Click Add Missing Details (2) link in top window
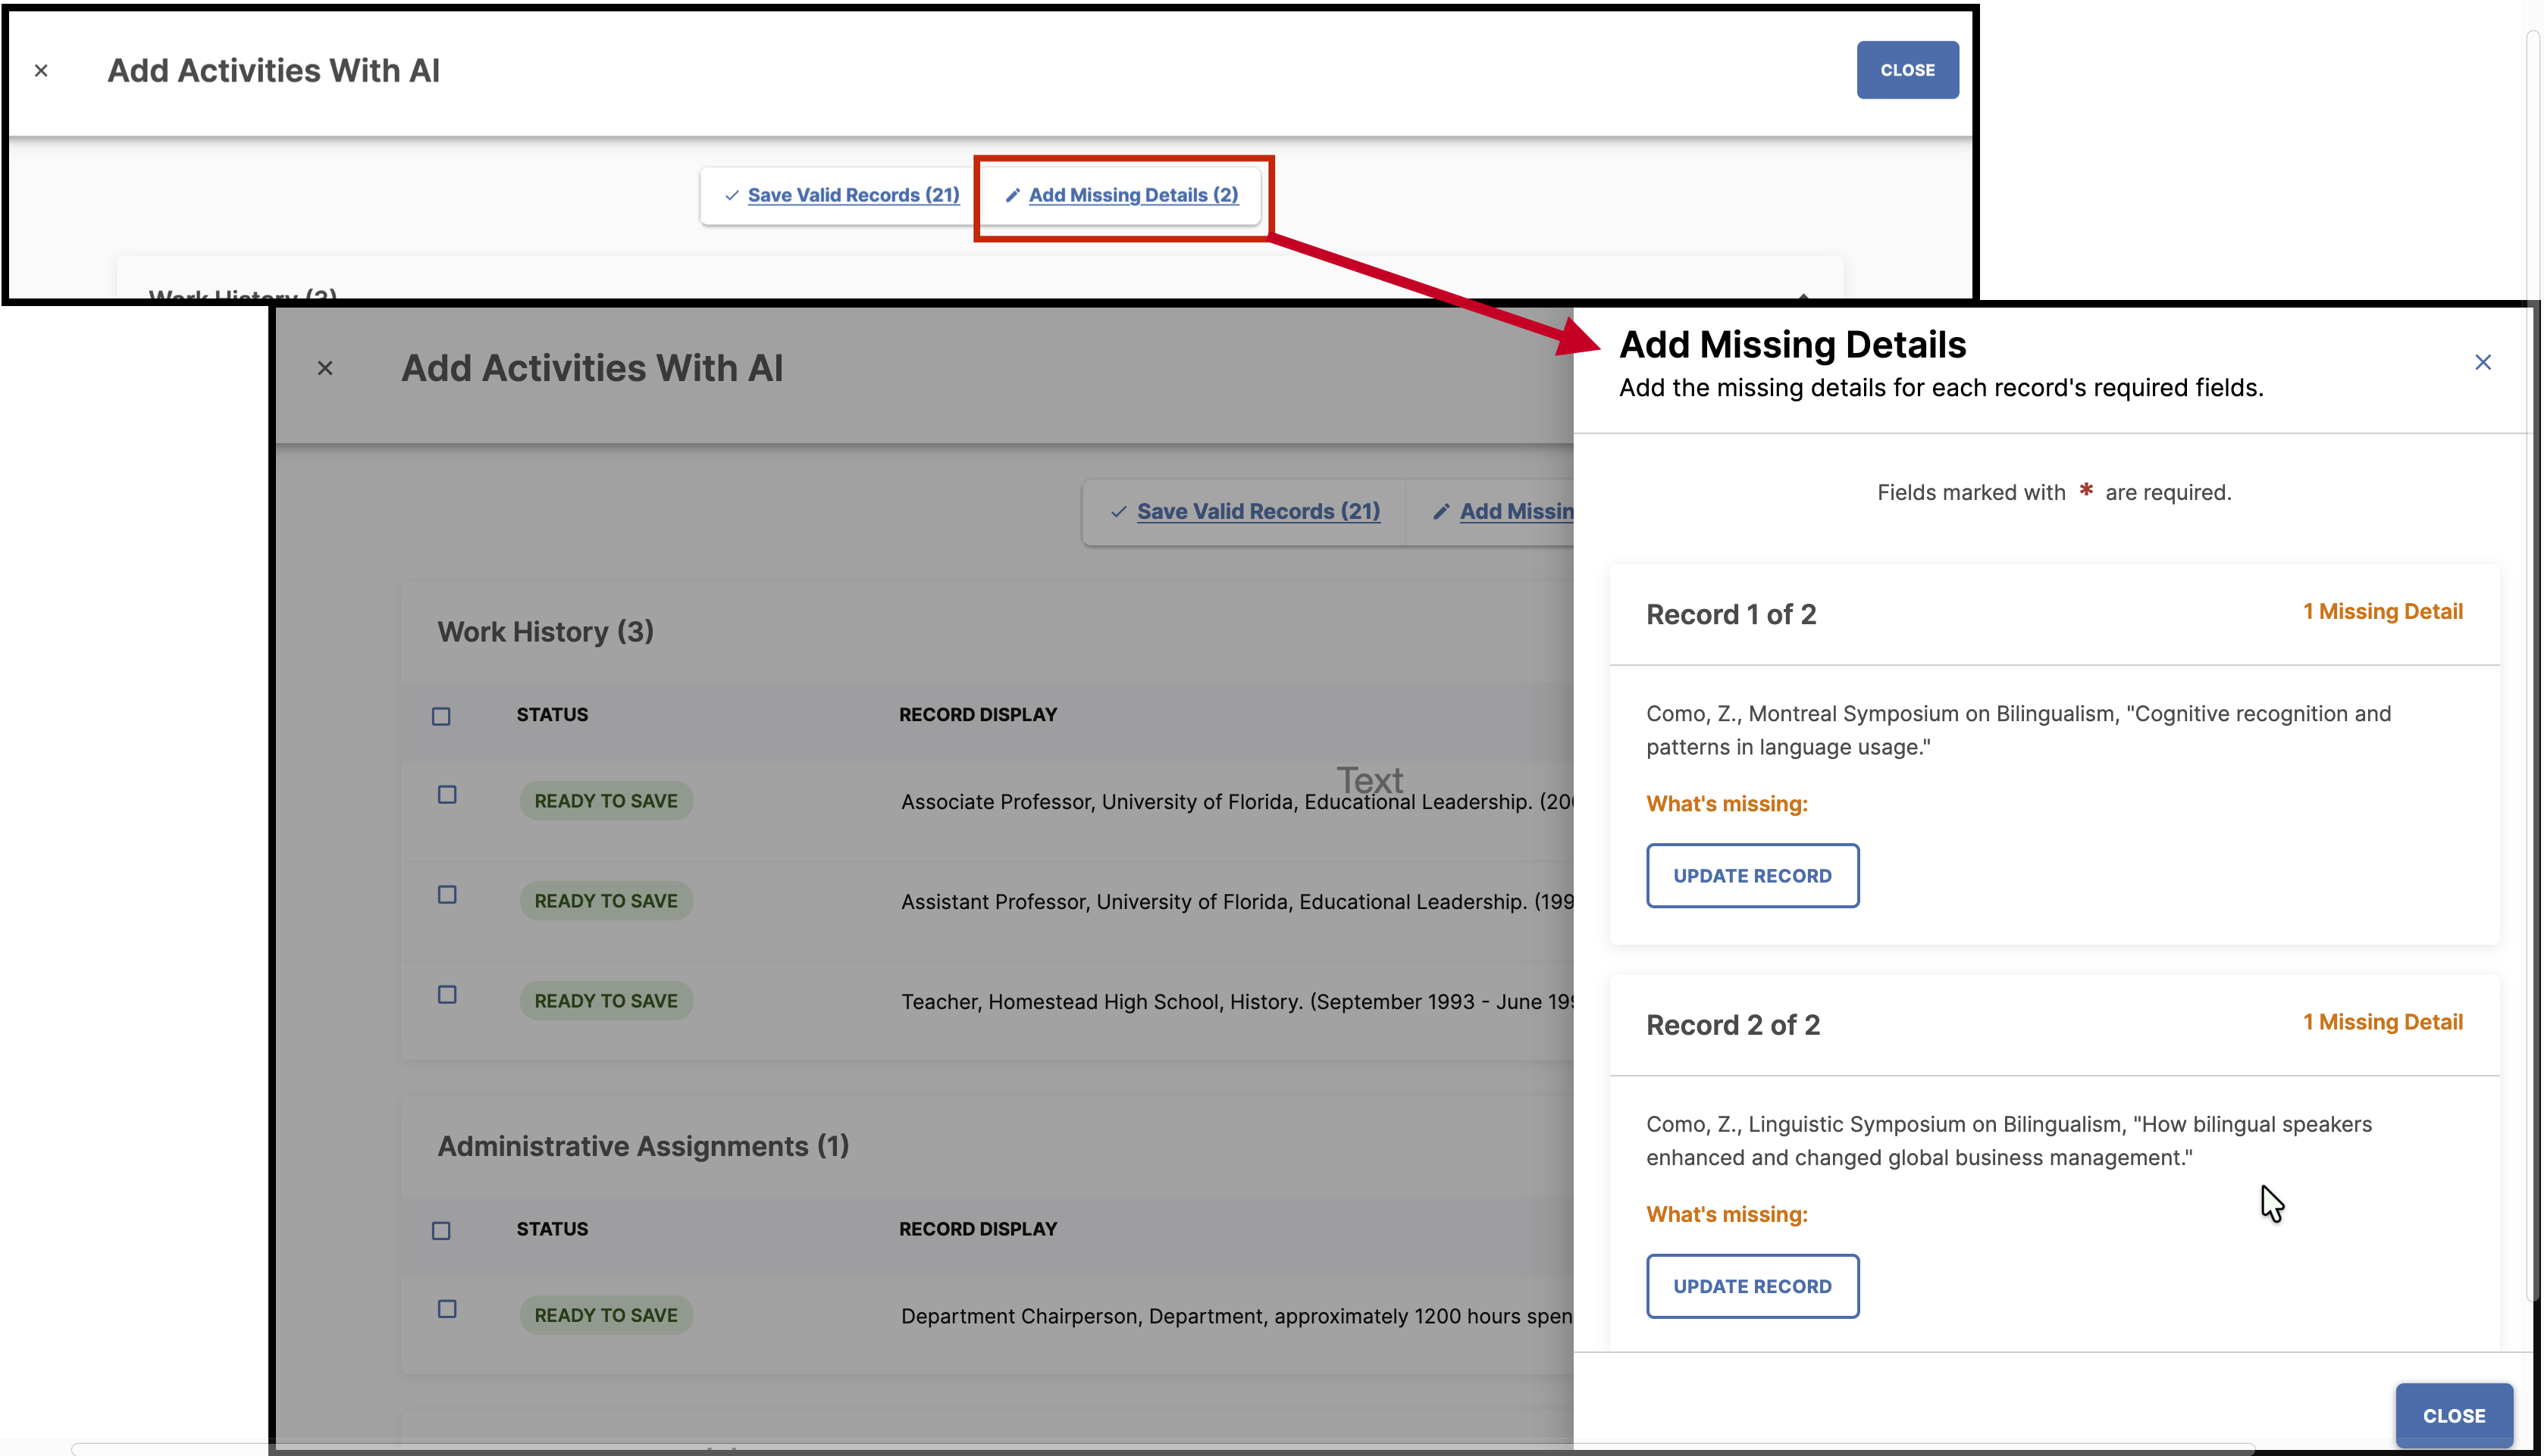The image size is (2544, 1456). click(1133, 195)
